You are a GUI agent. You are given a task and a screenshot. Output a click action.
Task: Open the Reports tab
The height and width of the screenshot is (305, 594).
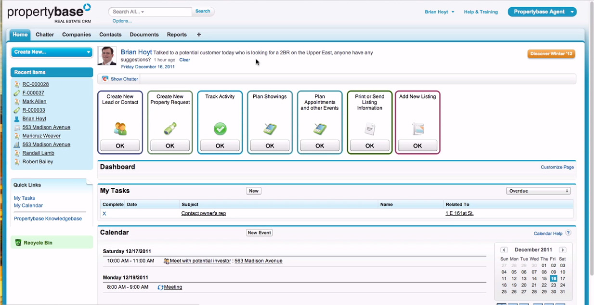click(177, 35)
